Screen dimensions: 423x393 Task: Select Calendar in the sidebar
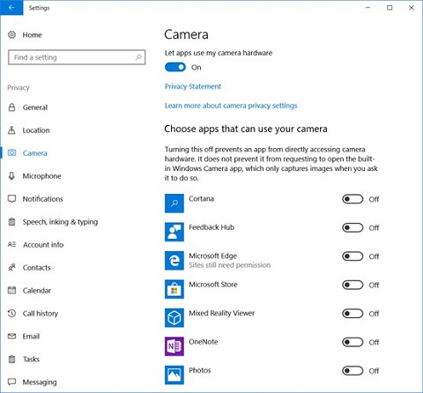(x=37, y=291)
